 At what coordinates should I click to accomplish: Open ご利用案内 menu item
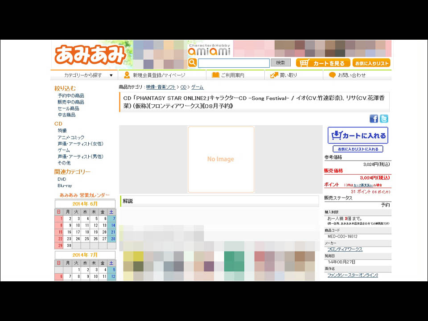[233, 75]
